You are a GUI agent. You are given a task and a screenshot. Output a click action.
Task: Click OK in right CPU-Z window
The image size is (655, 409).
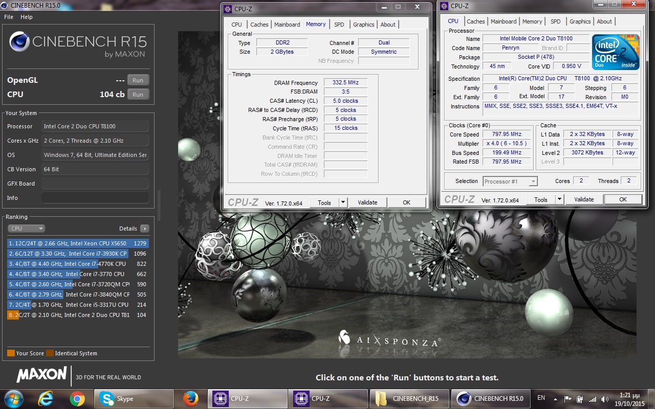[623, 199]
